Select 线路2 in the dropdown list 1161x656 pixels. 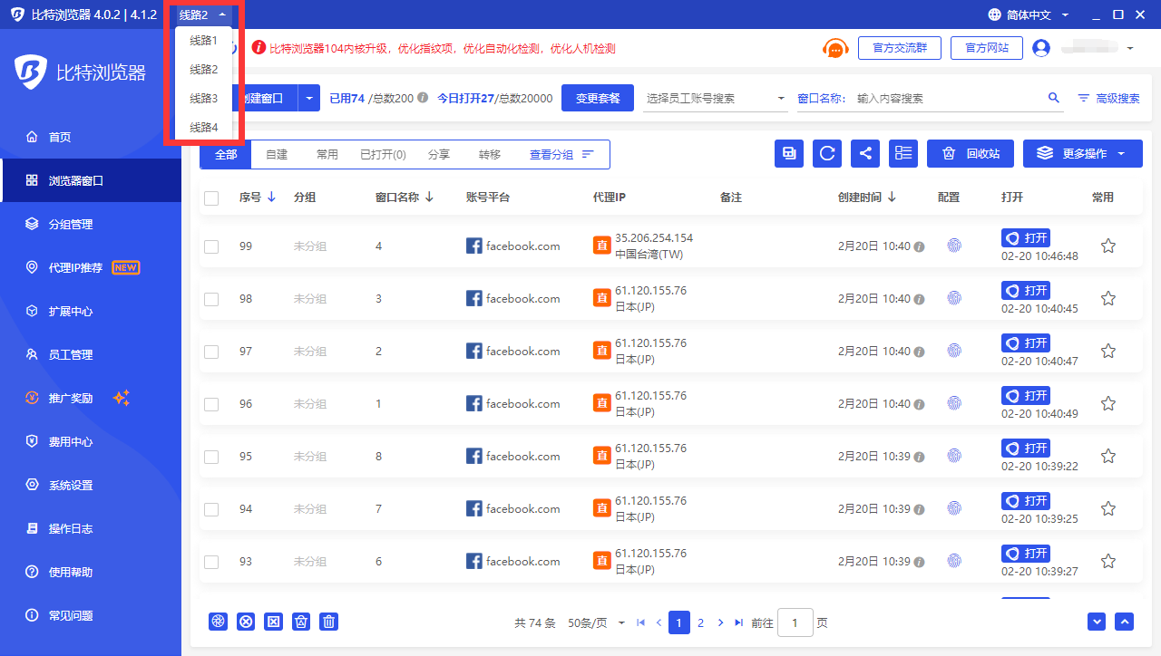coord(203,70)
